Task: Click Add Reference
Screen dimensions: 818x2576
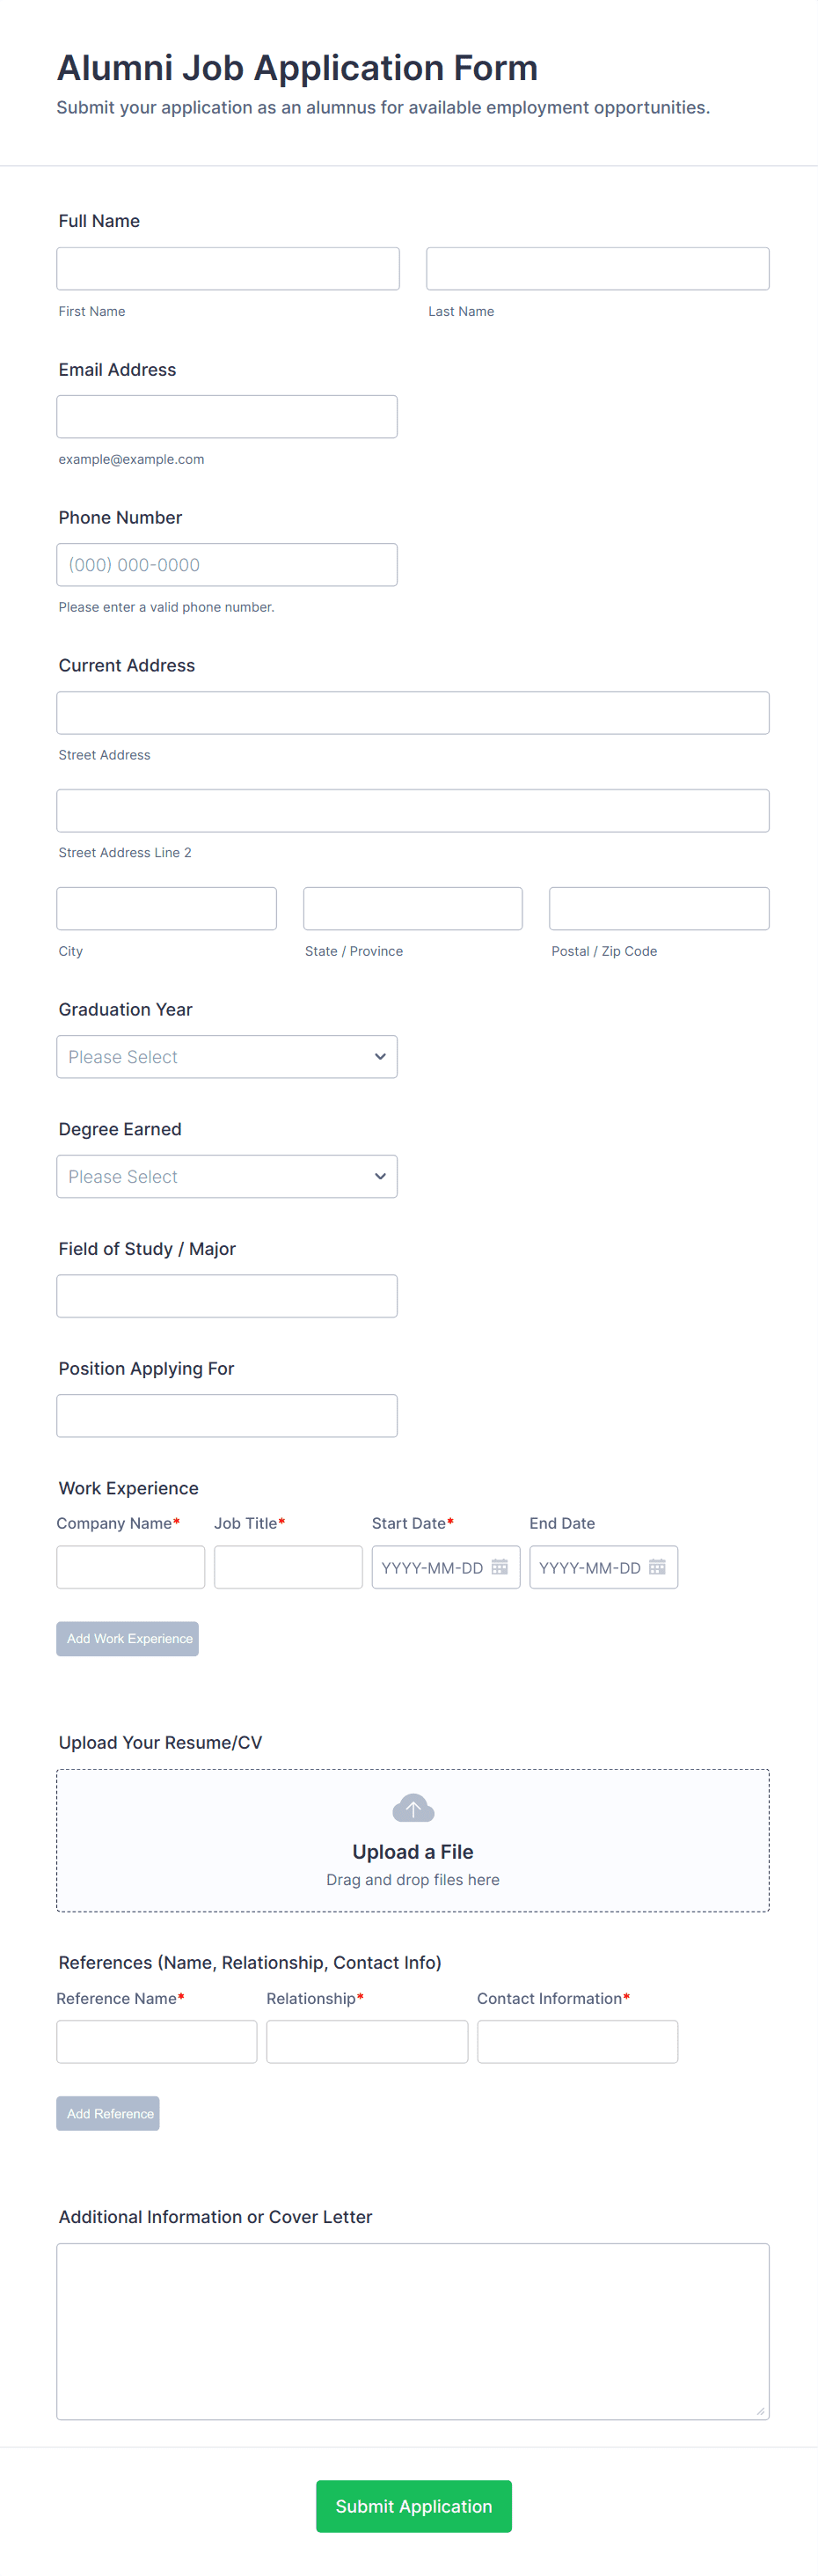Action: point(107,2113)
